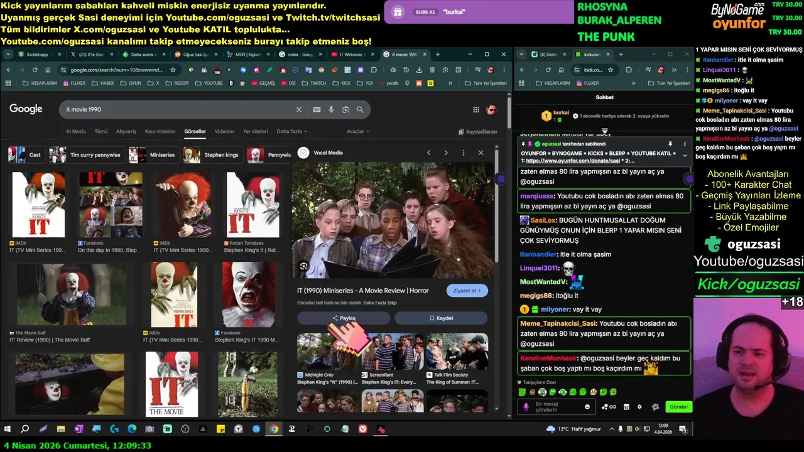Viewport: 804px width, 452px height.
Task: Open the TWITCH bookmarks folder
Action: [314, 83]
